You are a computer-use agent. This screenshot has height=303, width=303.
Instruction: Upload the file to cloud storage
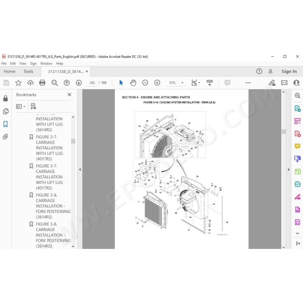click(30, 83)
